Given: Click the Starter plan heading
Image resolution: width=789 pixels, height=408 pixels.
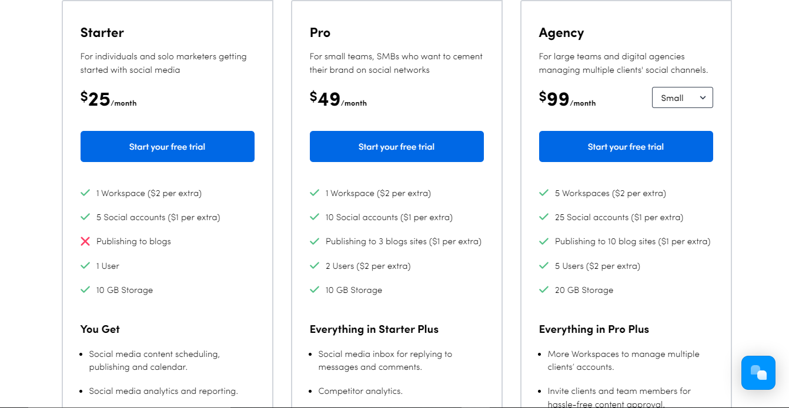Looking at the screenshot, I should [x=102, y=33].
